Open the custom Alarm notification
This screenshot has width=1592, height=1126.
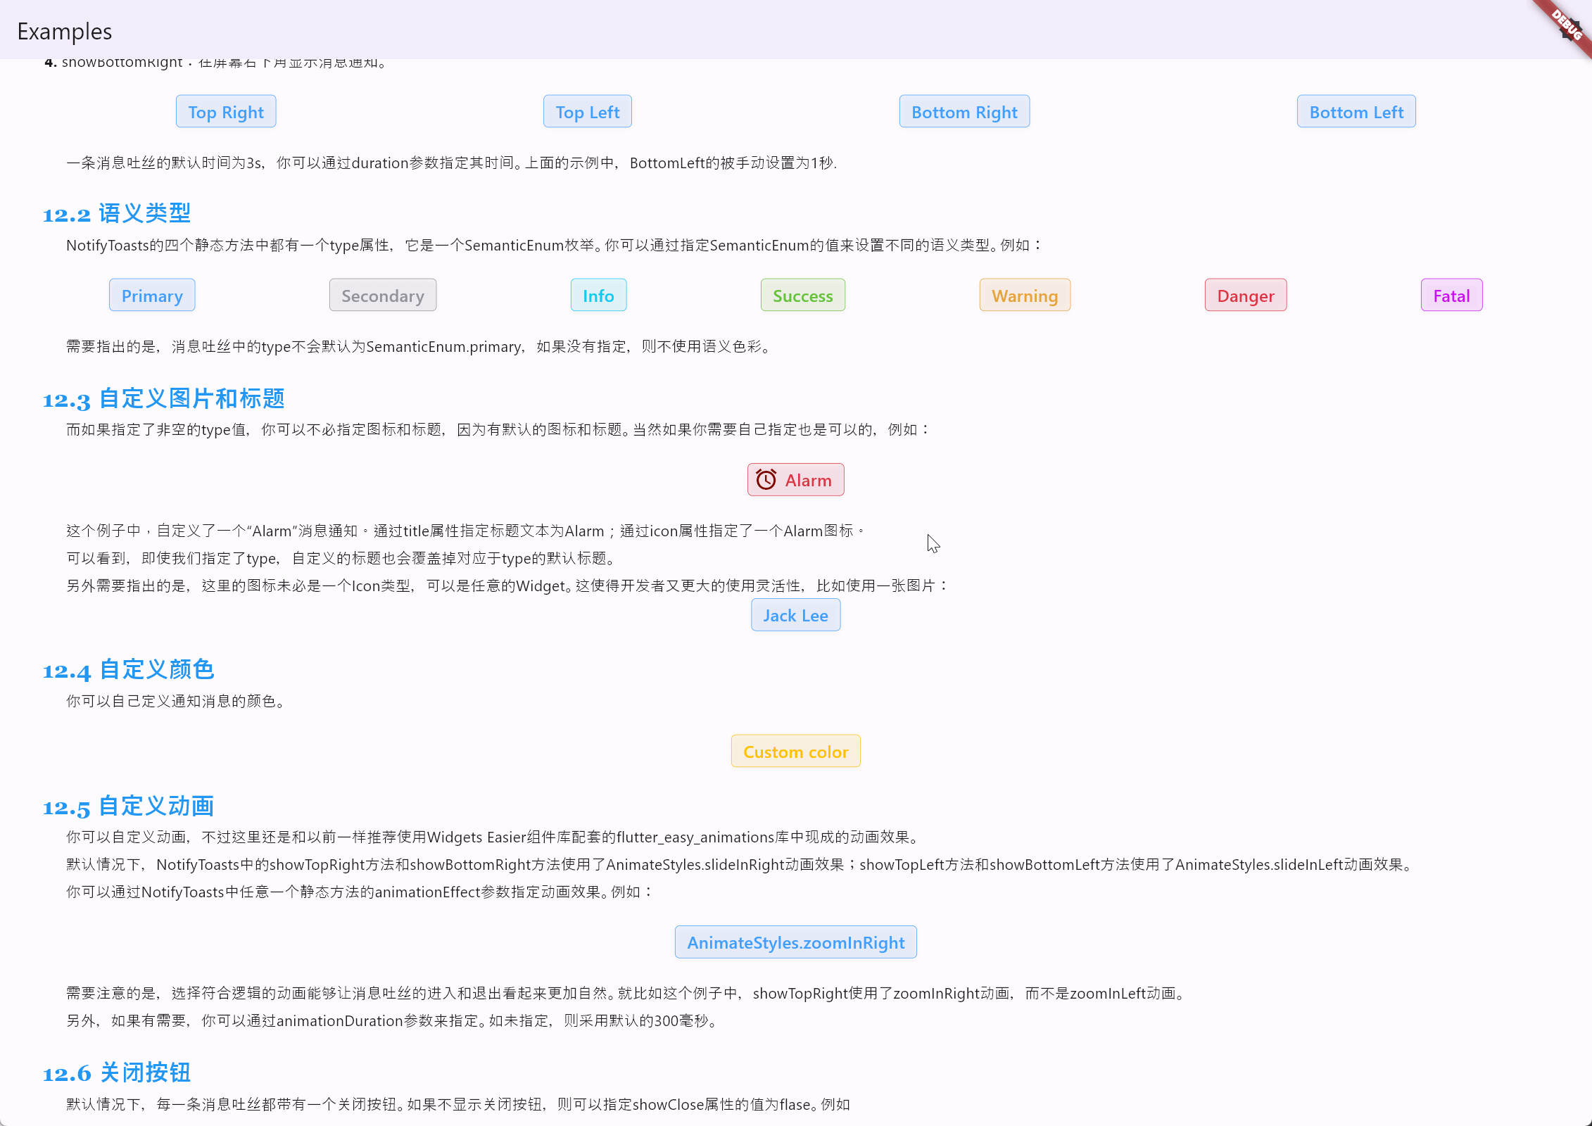click(795, 479)
